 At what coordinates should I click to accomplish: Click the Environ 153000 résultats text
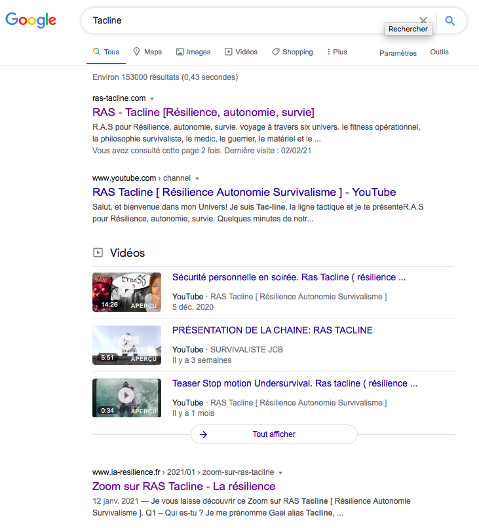pos(165,77)
